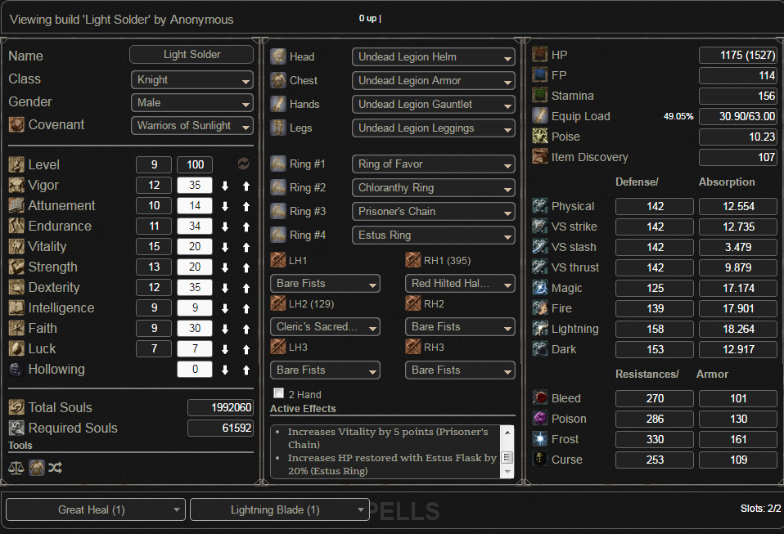
Task: Click the LH1 weapon slot icon
Action: (278, 260)
